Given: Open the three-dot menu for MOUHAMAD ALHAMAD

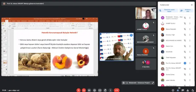Looking at the screenshot, I should click(x=190, y=40).
